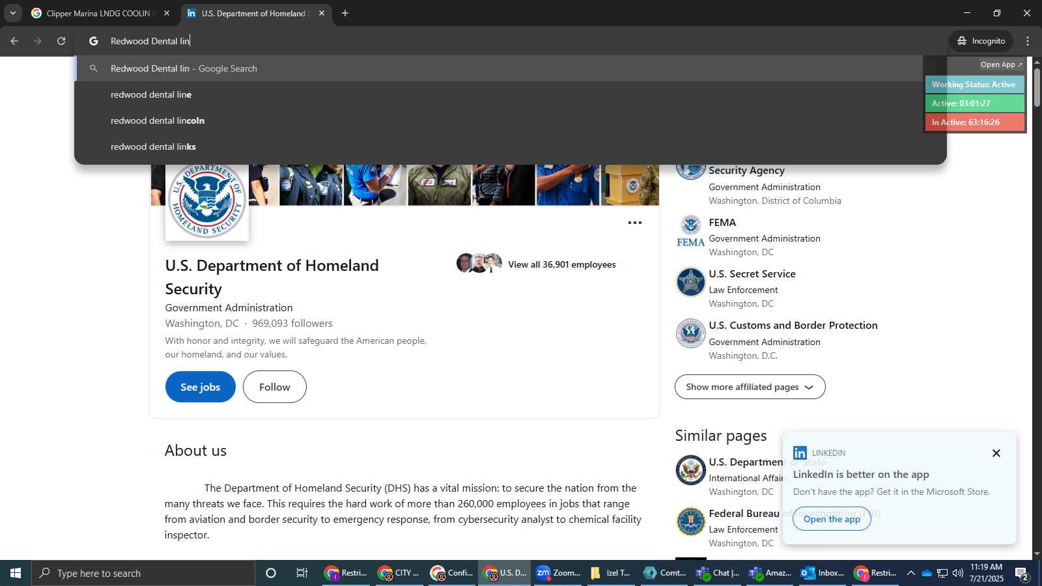
Task: Click the OneDrive cloud tray icon
Action: tap(926, 573)
